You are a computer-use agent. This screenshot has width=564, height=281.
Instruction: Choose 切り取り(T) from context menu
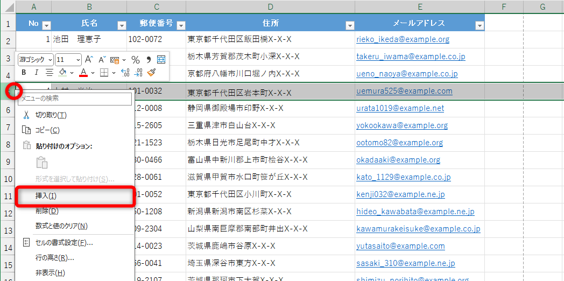(75, 115)
